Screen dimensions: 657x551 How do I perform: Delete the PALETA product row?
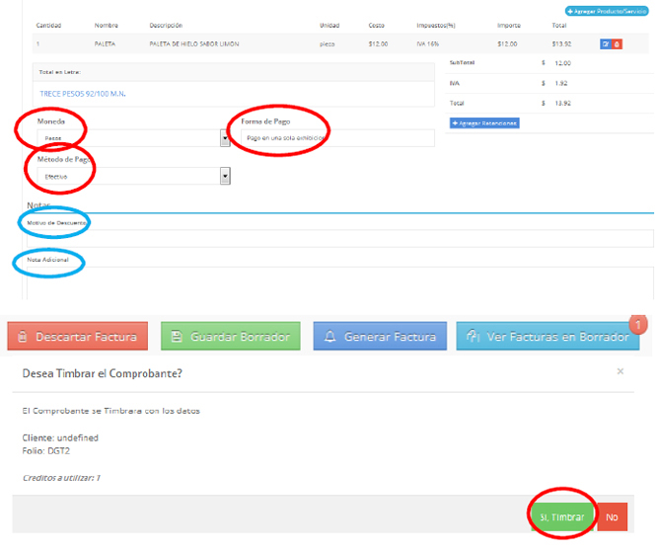pos(617,44)
